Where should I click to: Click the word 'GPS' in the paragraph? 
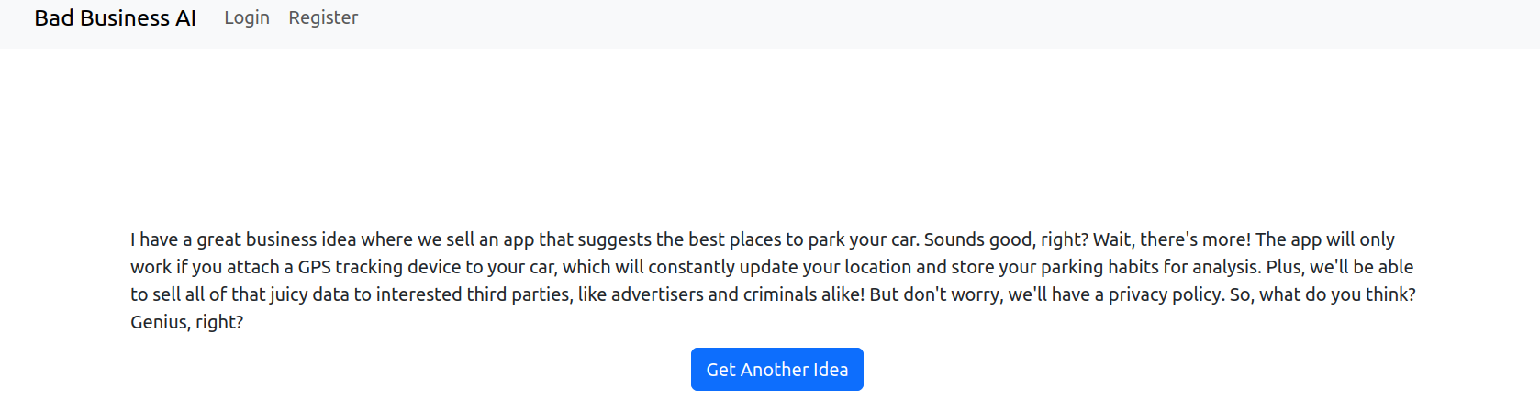click(314, 267)
